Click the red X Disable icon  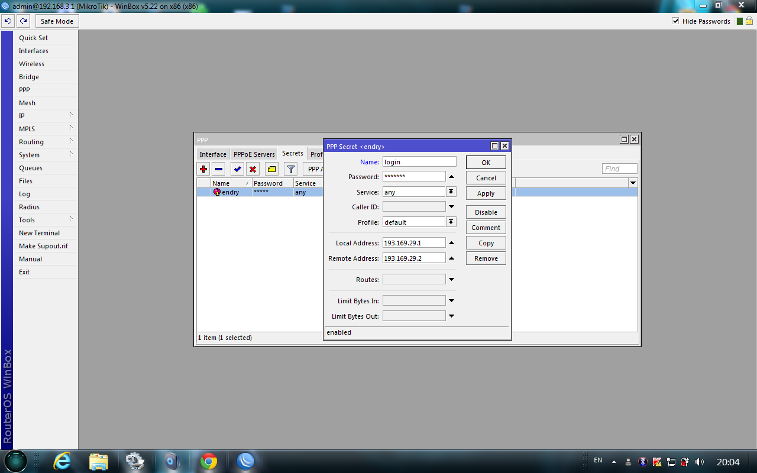tap(253, 169)
